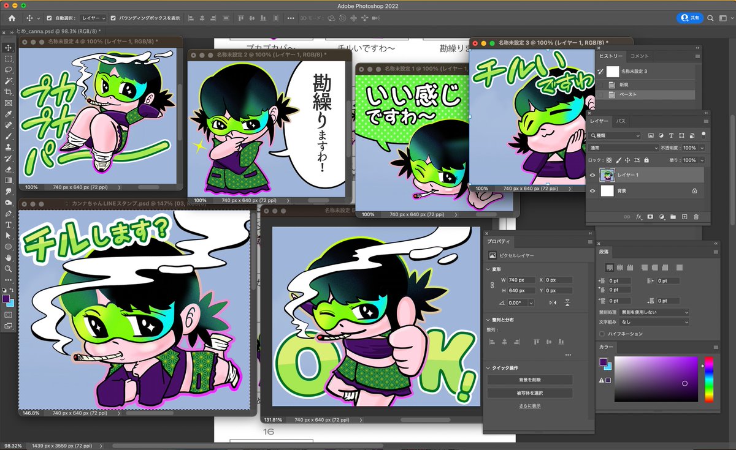Select the Brush tool
Viewport: 736px width, 450px height.
9,136
